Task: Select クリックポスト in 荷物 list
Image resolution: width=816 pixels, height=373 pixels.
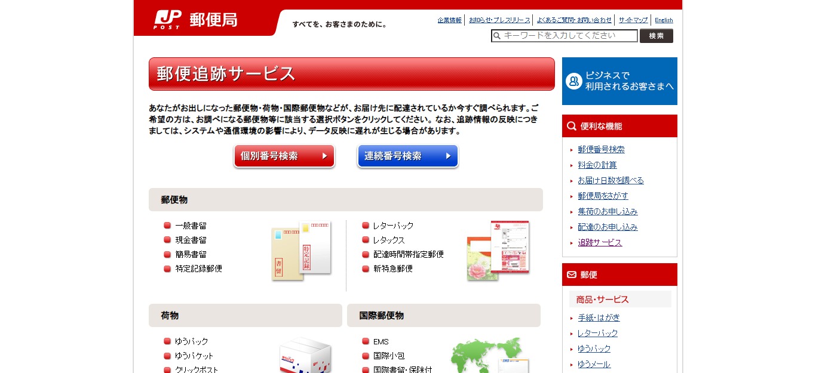Action: (x=197, y=369)
